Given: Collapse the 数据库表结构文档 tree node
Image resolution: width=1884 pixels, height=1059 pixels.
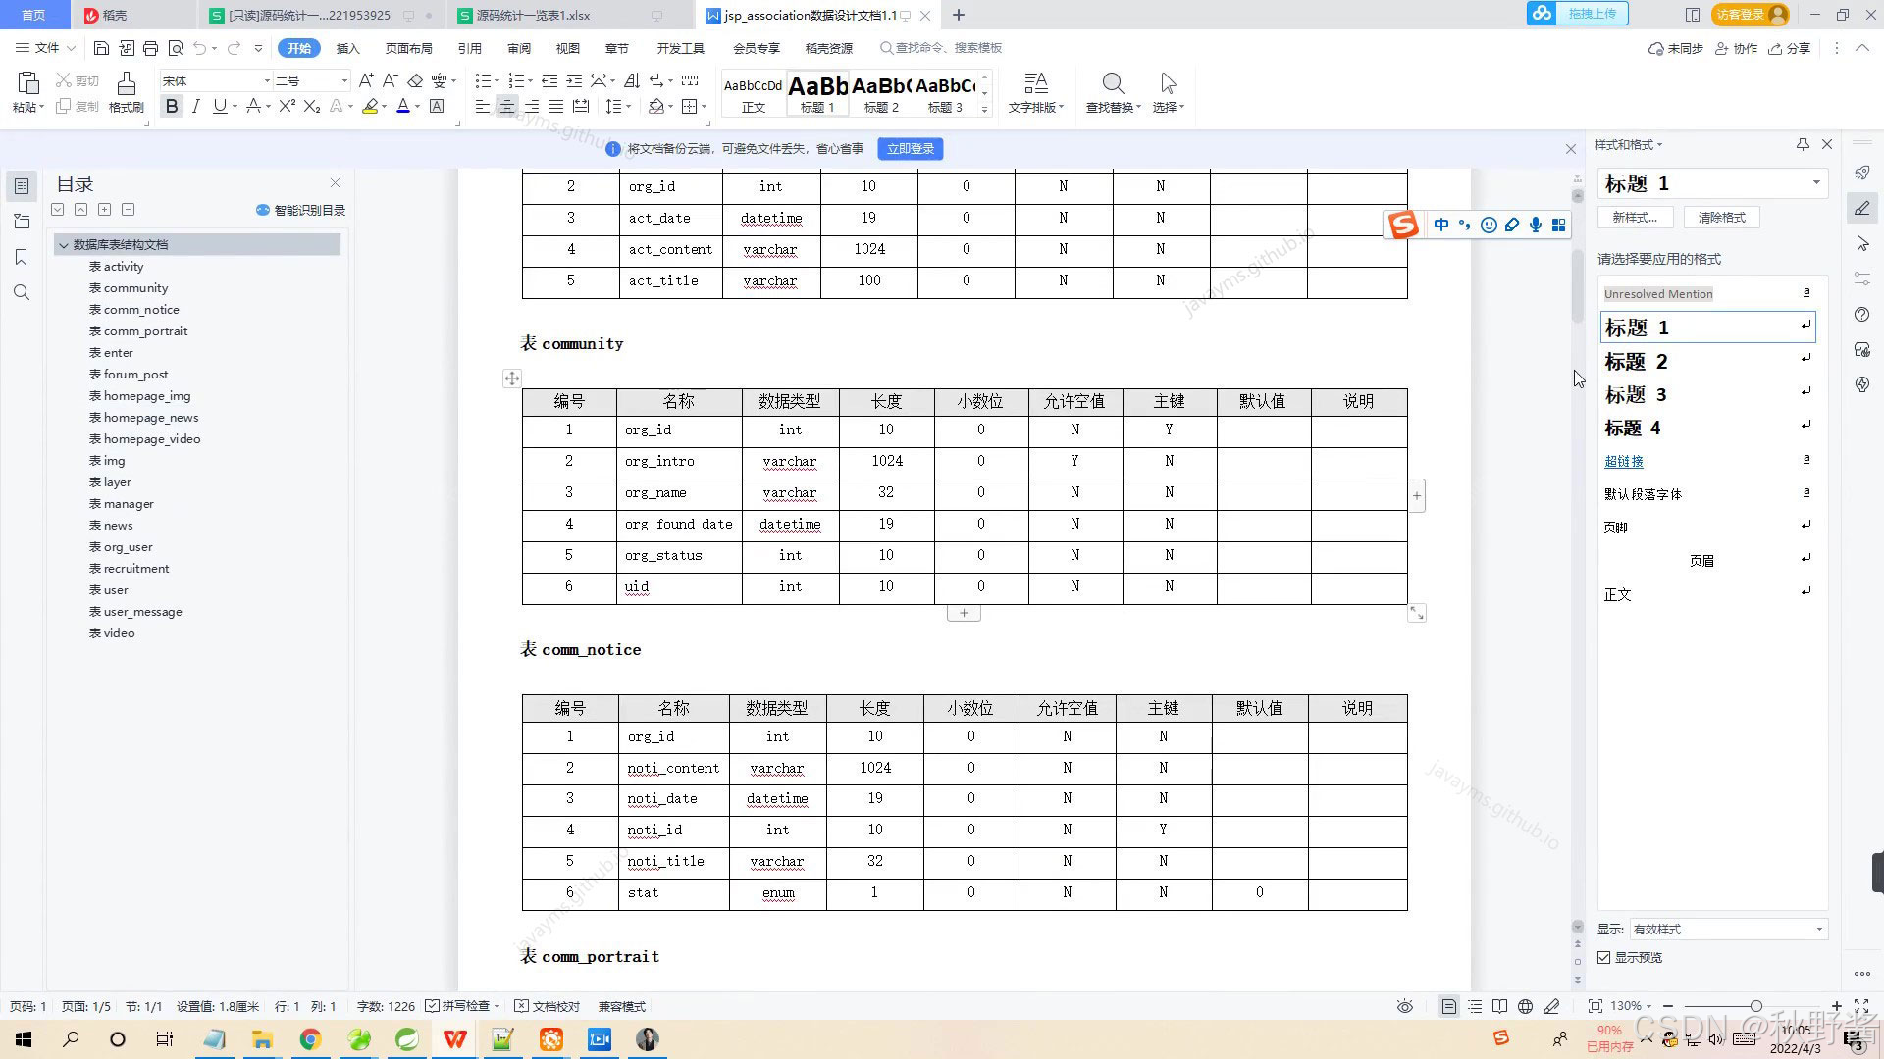Looking at the screenshot, I should pos(64,245).
